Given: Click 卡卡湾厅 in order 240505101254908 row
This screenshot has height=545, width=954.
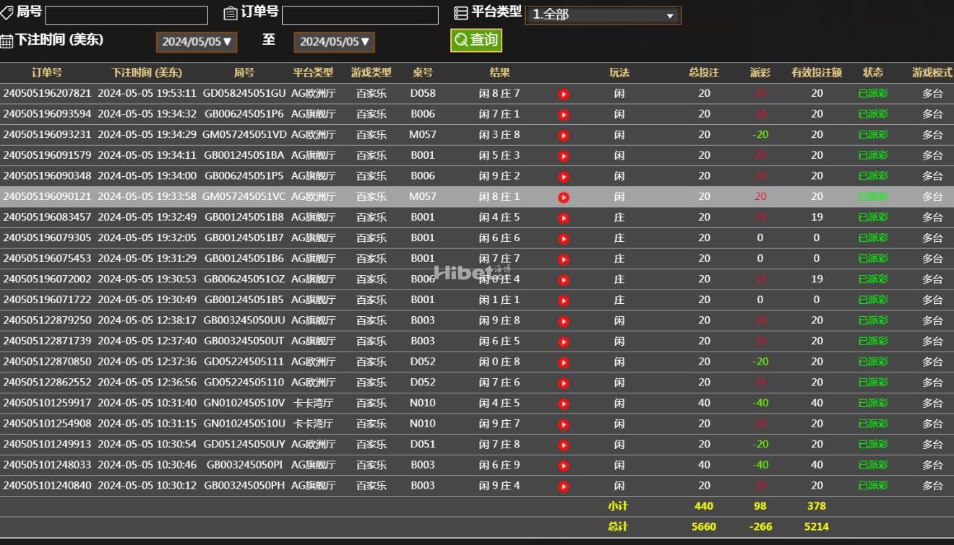Looking at the screenshot, I should pos(313,424).
